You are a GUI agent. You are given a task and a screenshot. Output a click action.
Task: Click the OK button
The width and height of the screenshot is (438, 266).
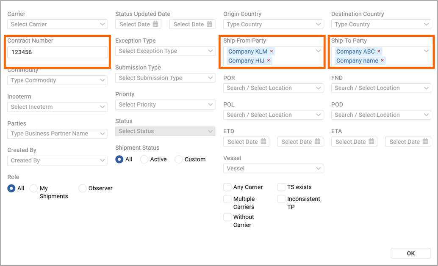pyautogui.click(x=410, y=253)
